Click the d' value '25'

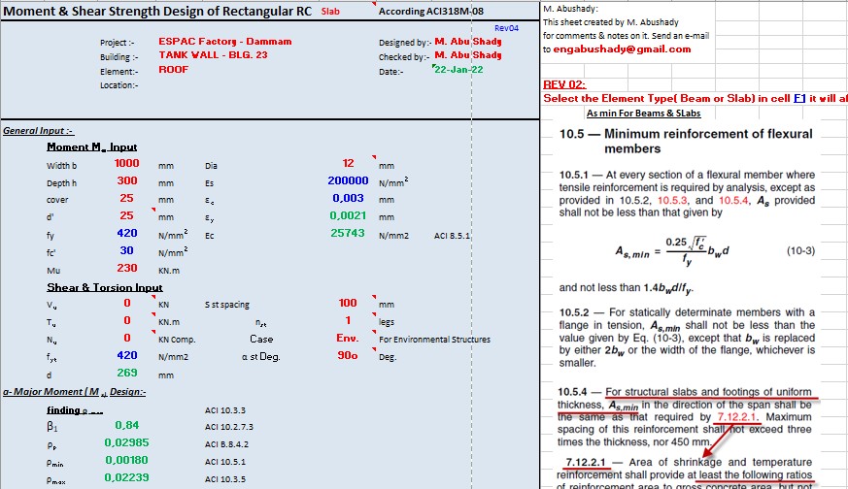tap(126, 215)
